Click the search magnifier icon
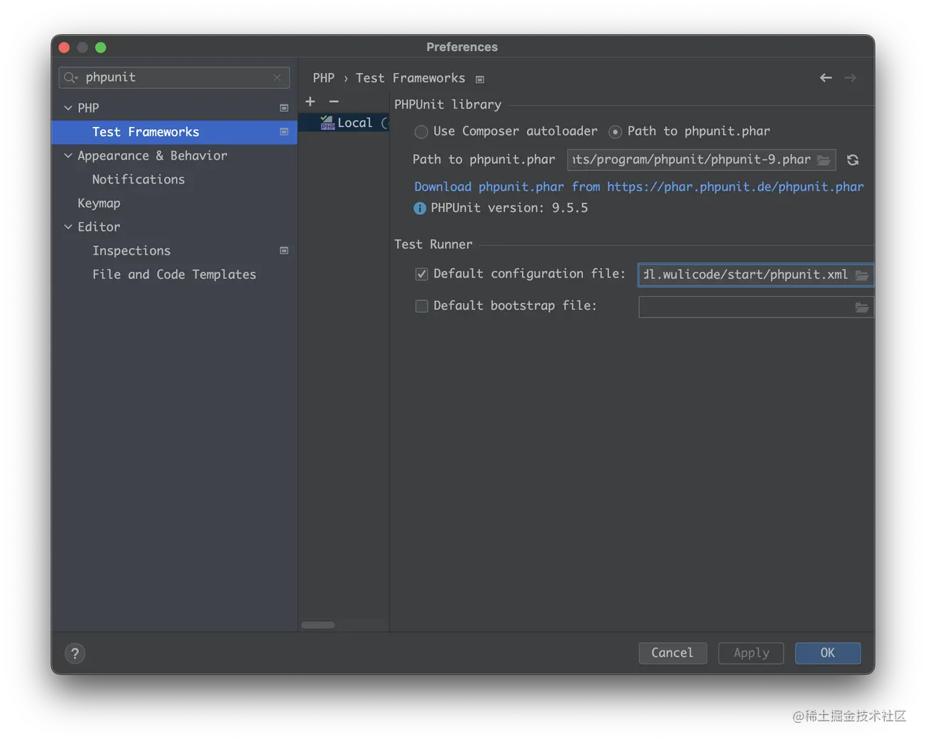 coord(70,77)
